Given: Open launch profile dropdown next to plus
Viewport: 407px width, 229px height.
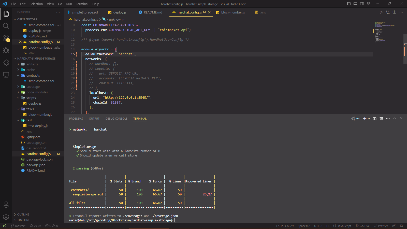Looking at the screenshot, I should [x=369, y=119].
